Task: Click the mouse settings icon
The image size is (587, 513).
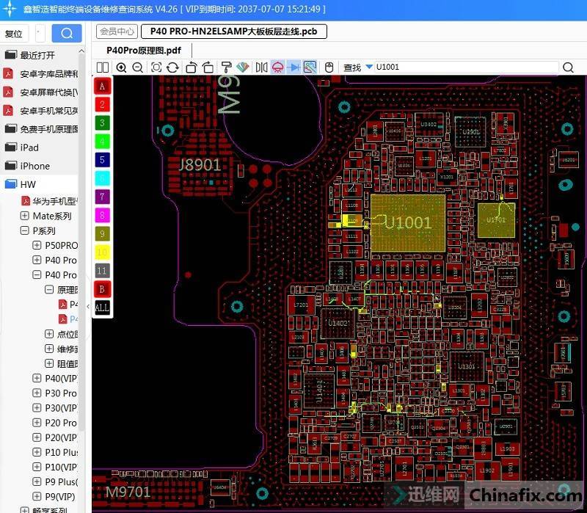Action: point(329,68)
